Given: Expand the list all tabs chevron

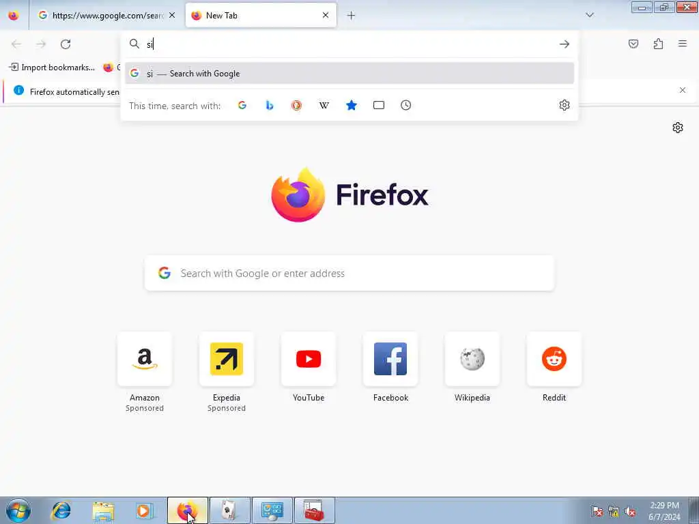Looking at the screenshot, I should tap(590, 15).
